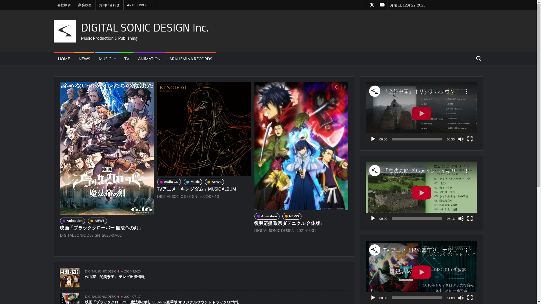The width and height of the screenshot is (541, 304).
Task: Open the NEWS menu item
Action: (84, 59)
